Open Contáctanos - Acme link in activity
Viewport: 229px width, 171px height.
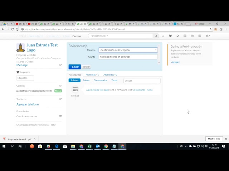[142, 90]
